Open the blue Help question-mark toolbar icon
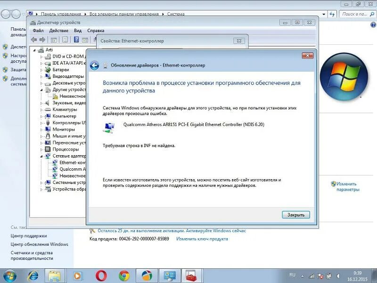Image resolution: width=377 pixels, height=283 pixels. pos(76,40)
